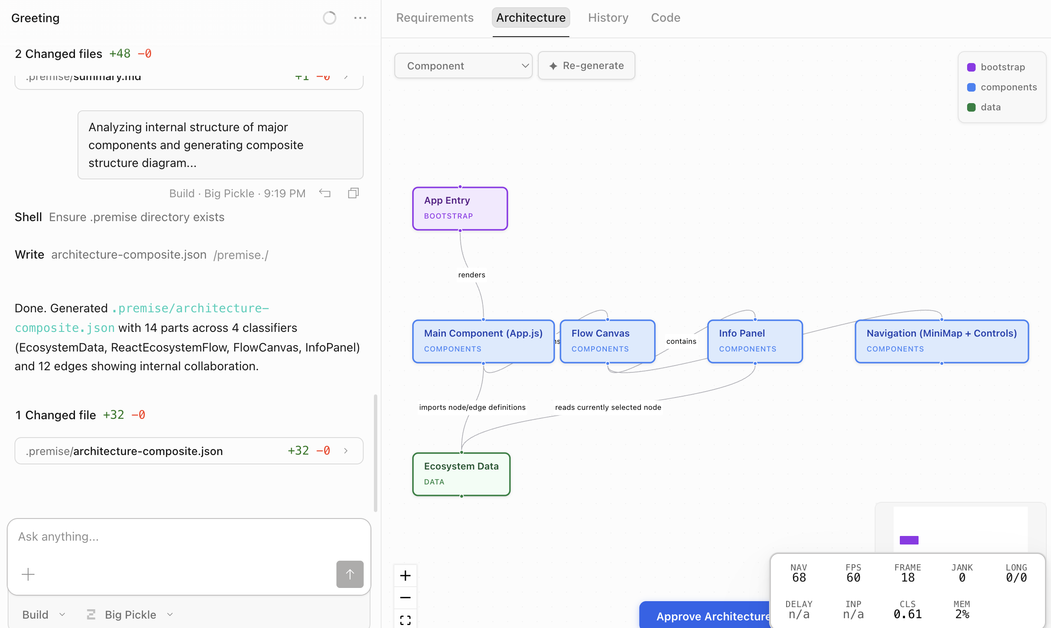The height and width of the screenshot is (628, 1051).
Task: Expand the Build mode selector
Action: 44,614
